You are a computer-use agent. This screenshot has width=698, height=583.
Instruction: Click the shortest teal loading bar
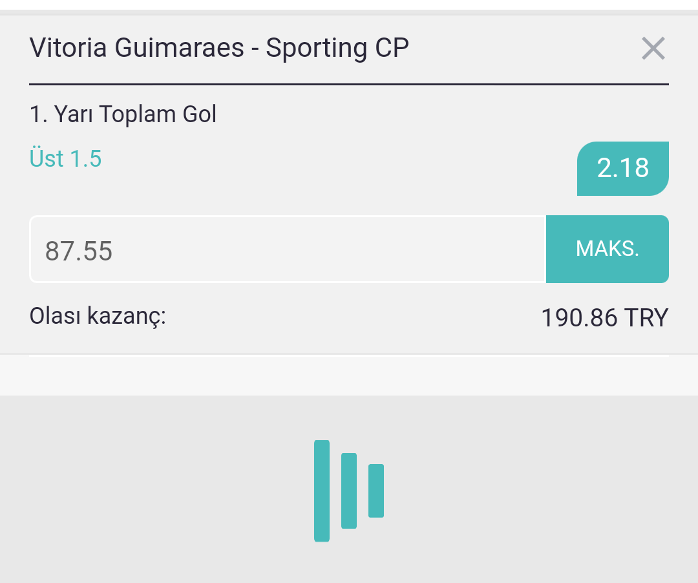click(x=376, y=491)
